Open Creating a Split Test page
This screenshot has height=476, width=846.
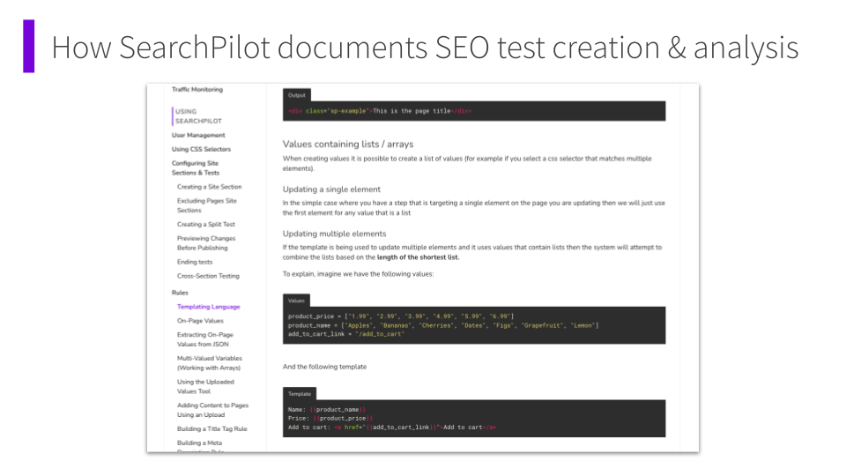click(x=206, y=225)
